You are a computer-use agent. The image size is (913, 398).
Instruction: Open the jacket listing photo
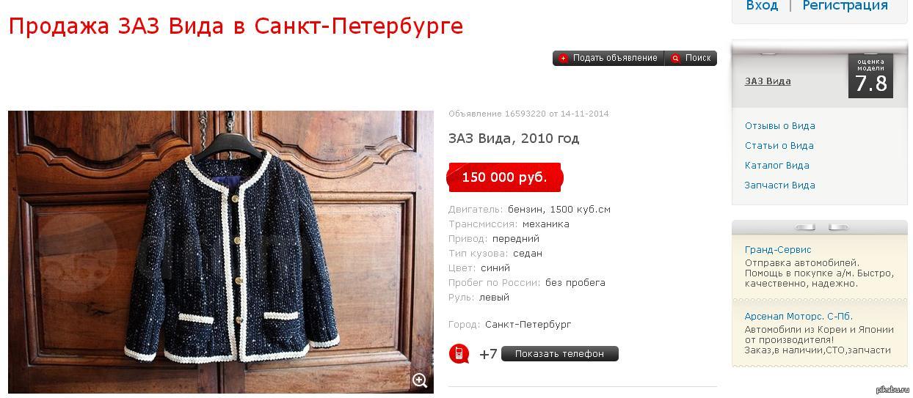[221, 251]
